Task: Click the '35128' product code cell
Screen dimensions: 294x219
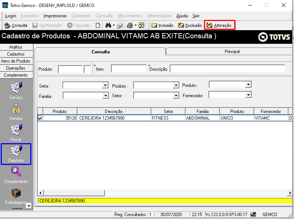Action: 60,118
